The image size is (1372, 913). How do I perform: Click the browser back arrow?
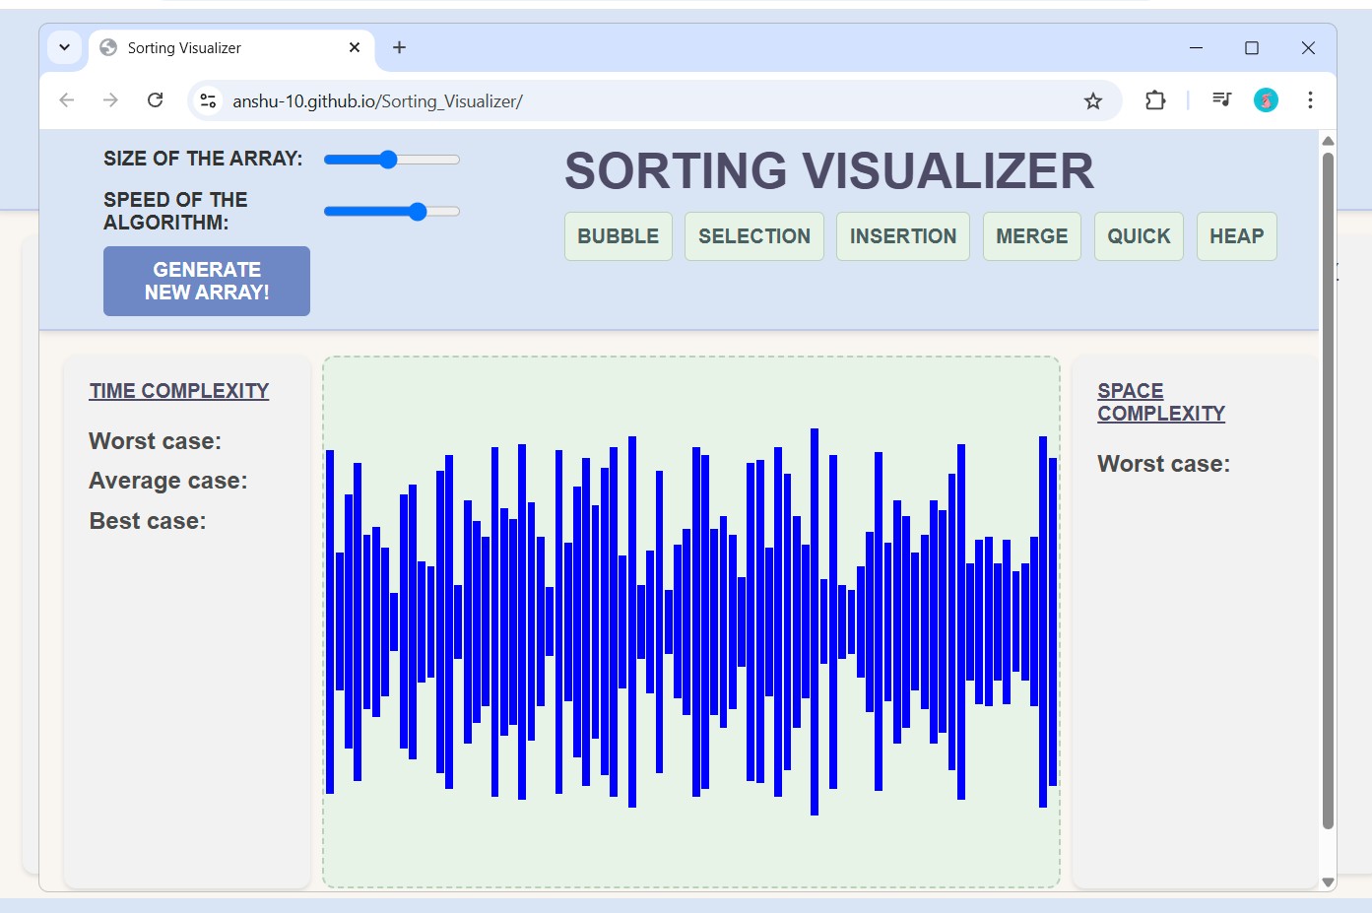point(67,100)
